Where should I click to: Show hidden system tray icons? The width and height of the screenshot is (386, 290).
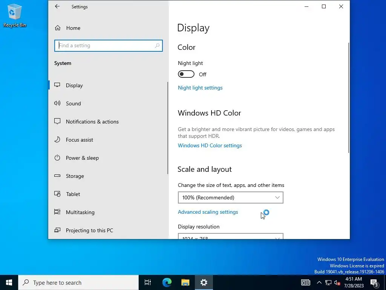point(319,282)
